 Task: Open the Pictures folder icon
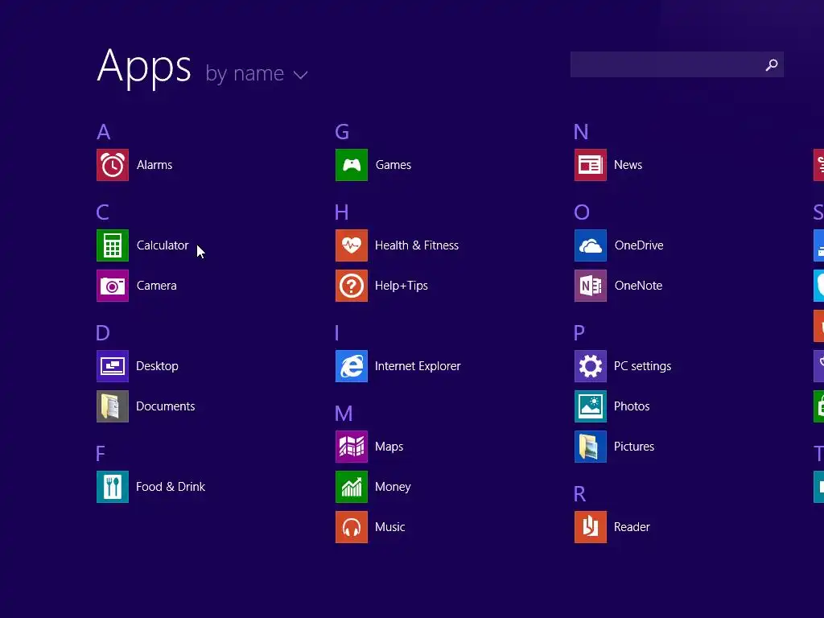[591, 447]
